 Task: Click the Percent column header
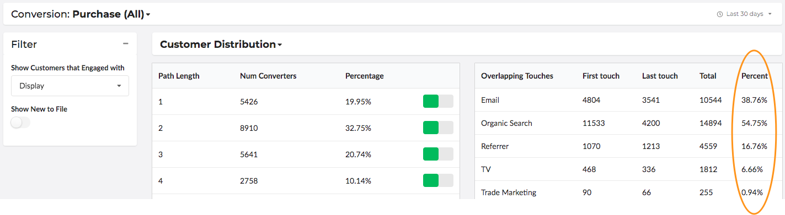755,76
